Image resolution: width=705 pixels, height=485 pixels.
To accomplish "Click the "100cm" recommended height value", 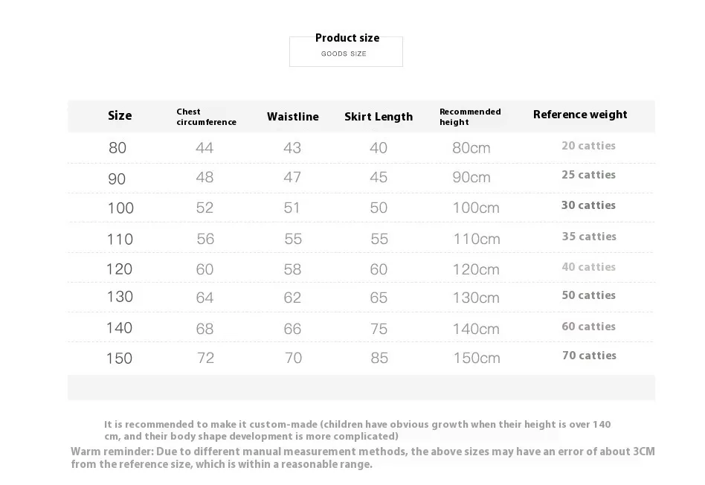I will 476,208.
